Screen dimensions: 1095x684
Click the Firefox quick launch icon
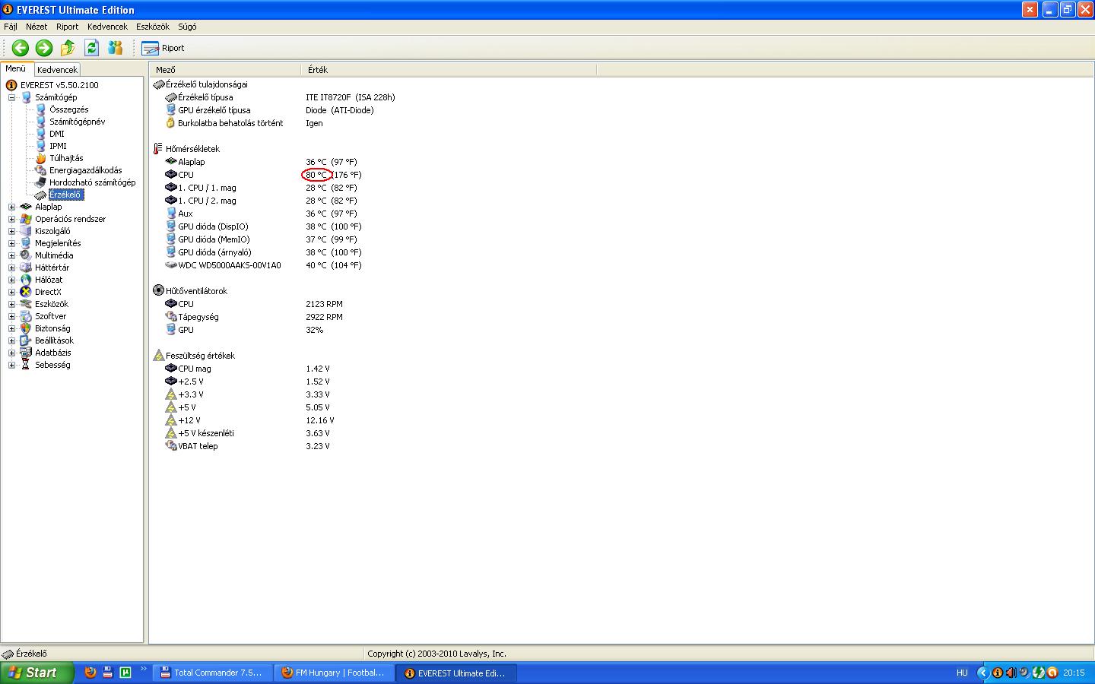(90, 673)
